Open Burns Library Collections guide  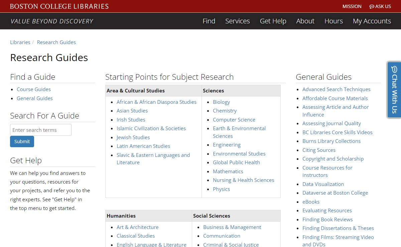coord(331,141)
